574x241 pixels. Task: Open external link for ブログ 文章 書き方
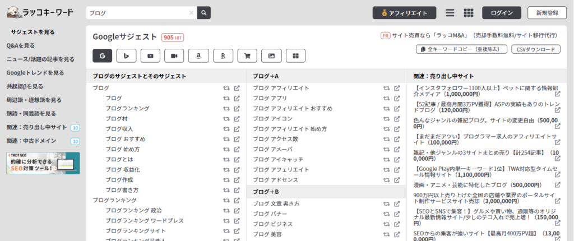point(397,203)
